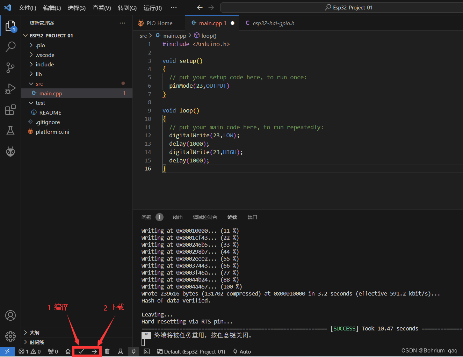Open the 运行(R) menu
Screen dimensions: 463x357
[152, 7]
